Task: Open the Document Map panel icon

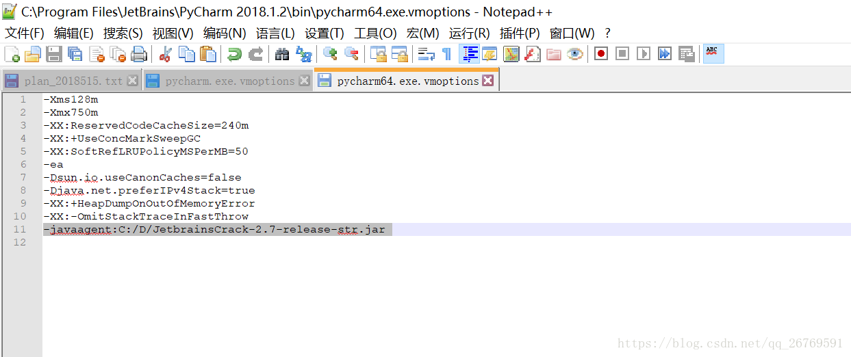Action: click(x=511, y=54)
